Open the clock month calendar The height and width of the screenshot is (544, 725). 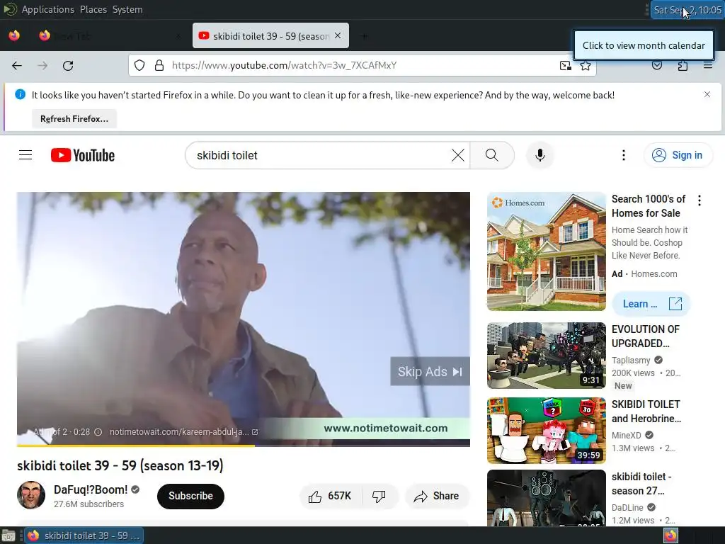(687, 10)
